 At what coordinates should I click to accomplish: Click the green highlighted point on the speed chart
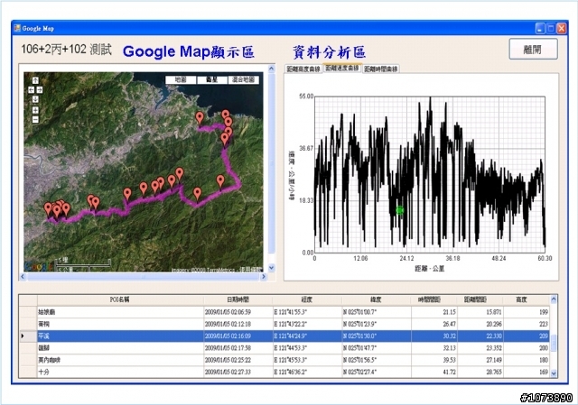tap(400, 210)
